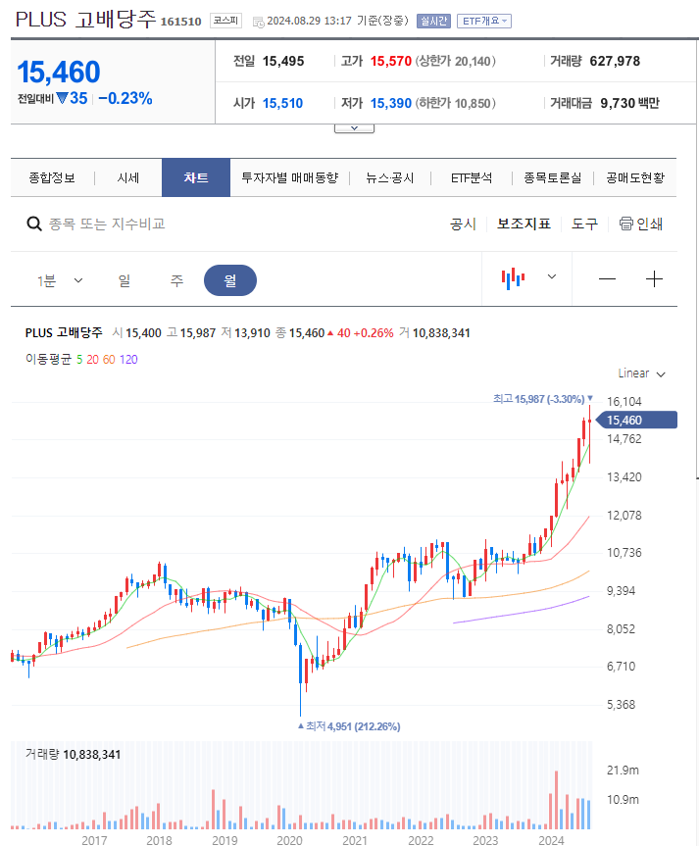Click the 공시 disclosure option
This screenshot has height=846, width=699.
(463, 224)
